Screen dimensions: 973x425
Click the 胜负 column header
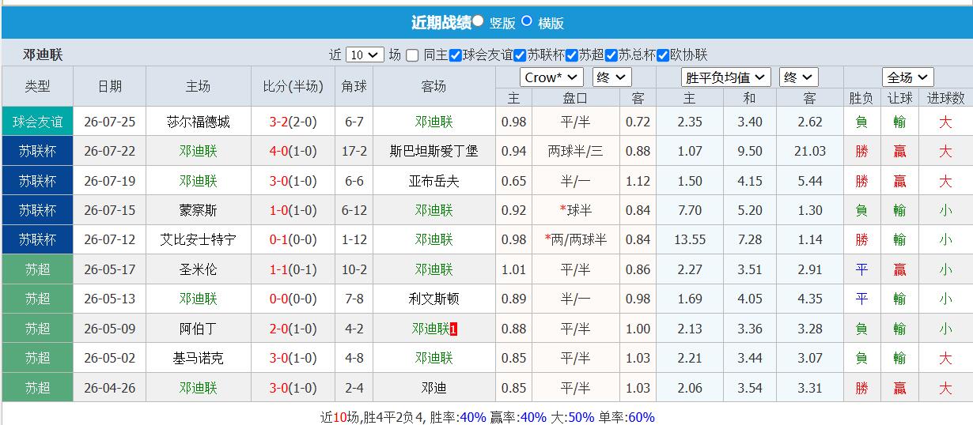(x=861, y=98)
